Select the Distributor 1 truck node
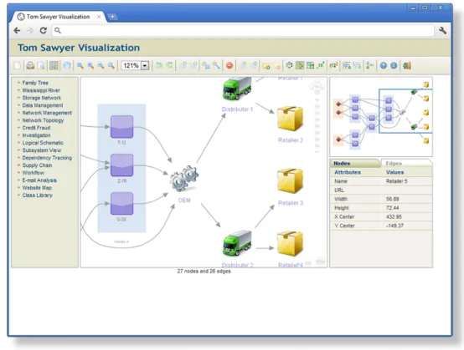 coord(237,89)
